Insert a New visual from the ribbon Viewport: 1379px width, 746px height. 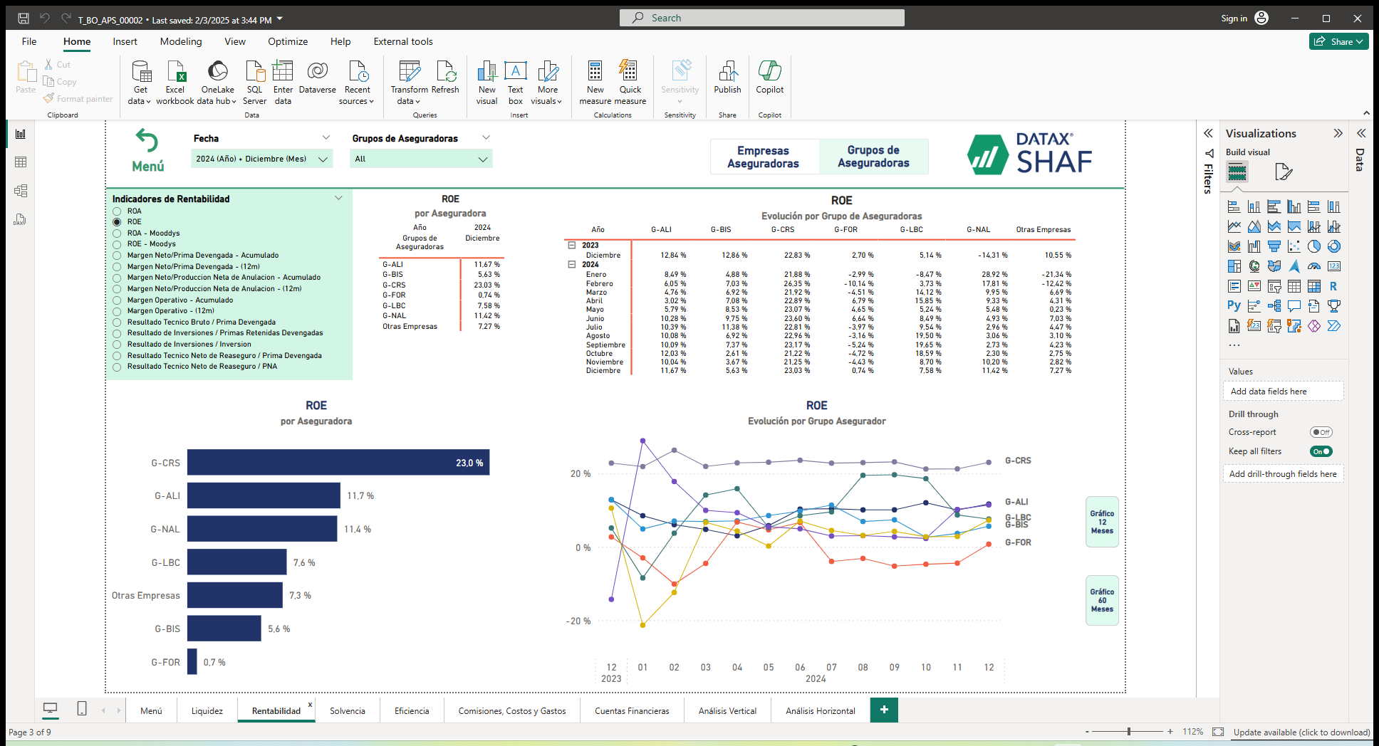486,80
